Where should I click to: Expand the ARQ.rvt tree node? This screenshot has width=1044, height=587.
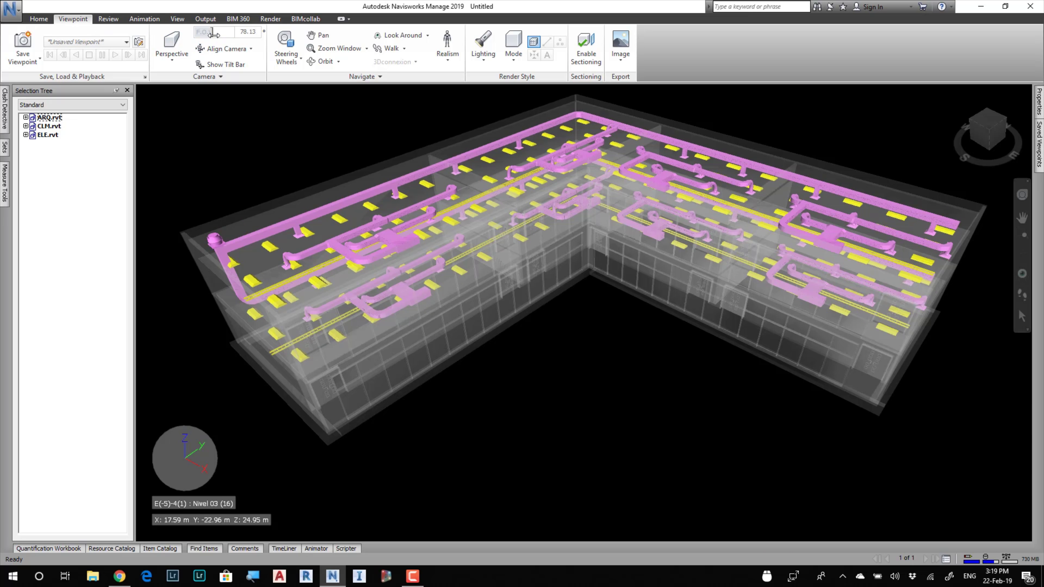26,117
